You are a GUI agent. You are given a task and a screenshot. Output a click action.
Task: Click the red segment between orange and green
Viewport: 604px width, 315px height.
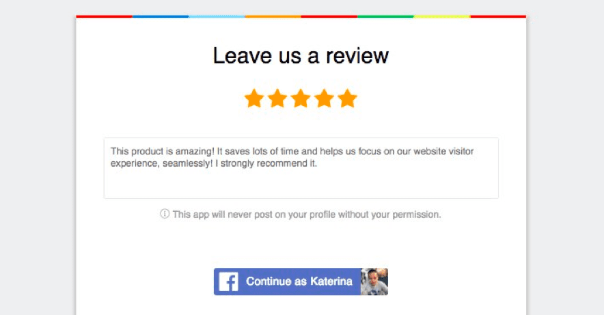(329, 16)
